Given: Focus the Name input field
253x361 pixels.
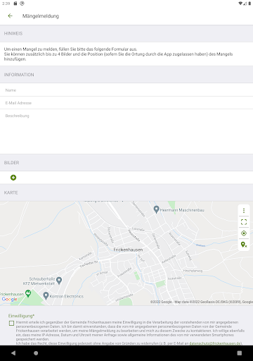Looking at the screenshot, I should point(126,90).
